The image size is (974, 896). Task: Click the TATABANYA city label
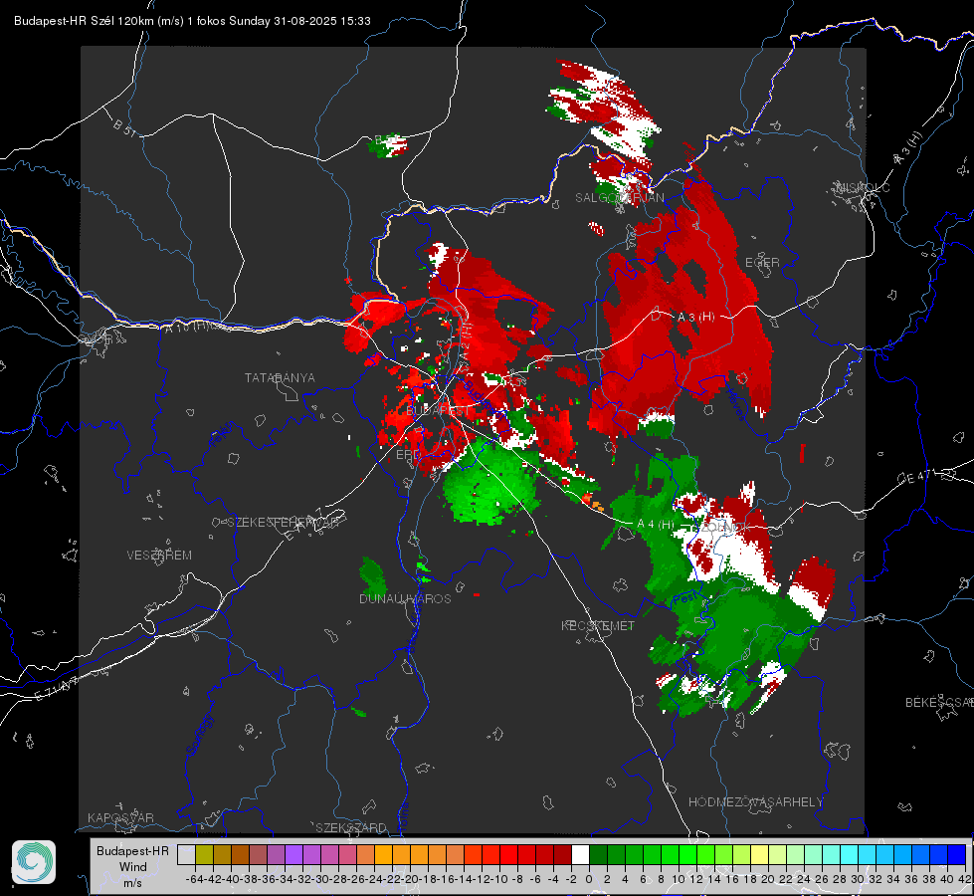280,378
